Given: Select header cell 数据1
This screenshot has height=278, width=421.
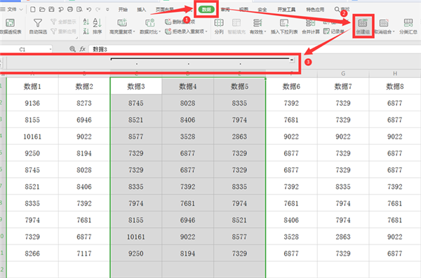Looking at the screenshot, I should (32, 86).
